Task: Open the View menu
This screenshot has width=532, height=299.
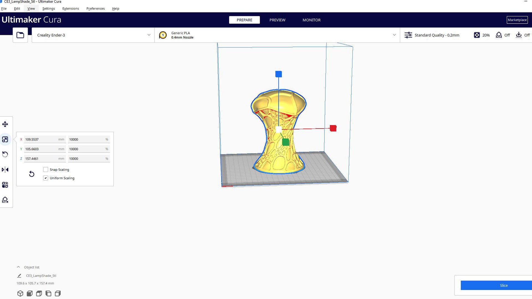Action: point(31,9)
